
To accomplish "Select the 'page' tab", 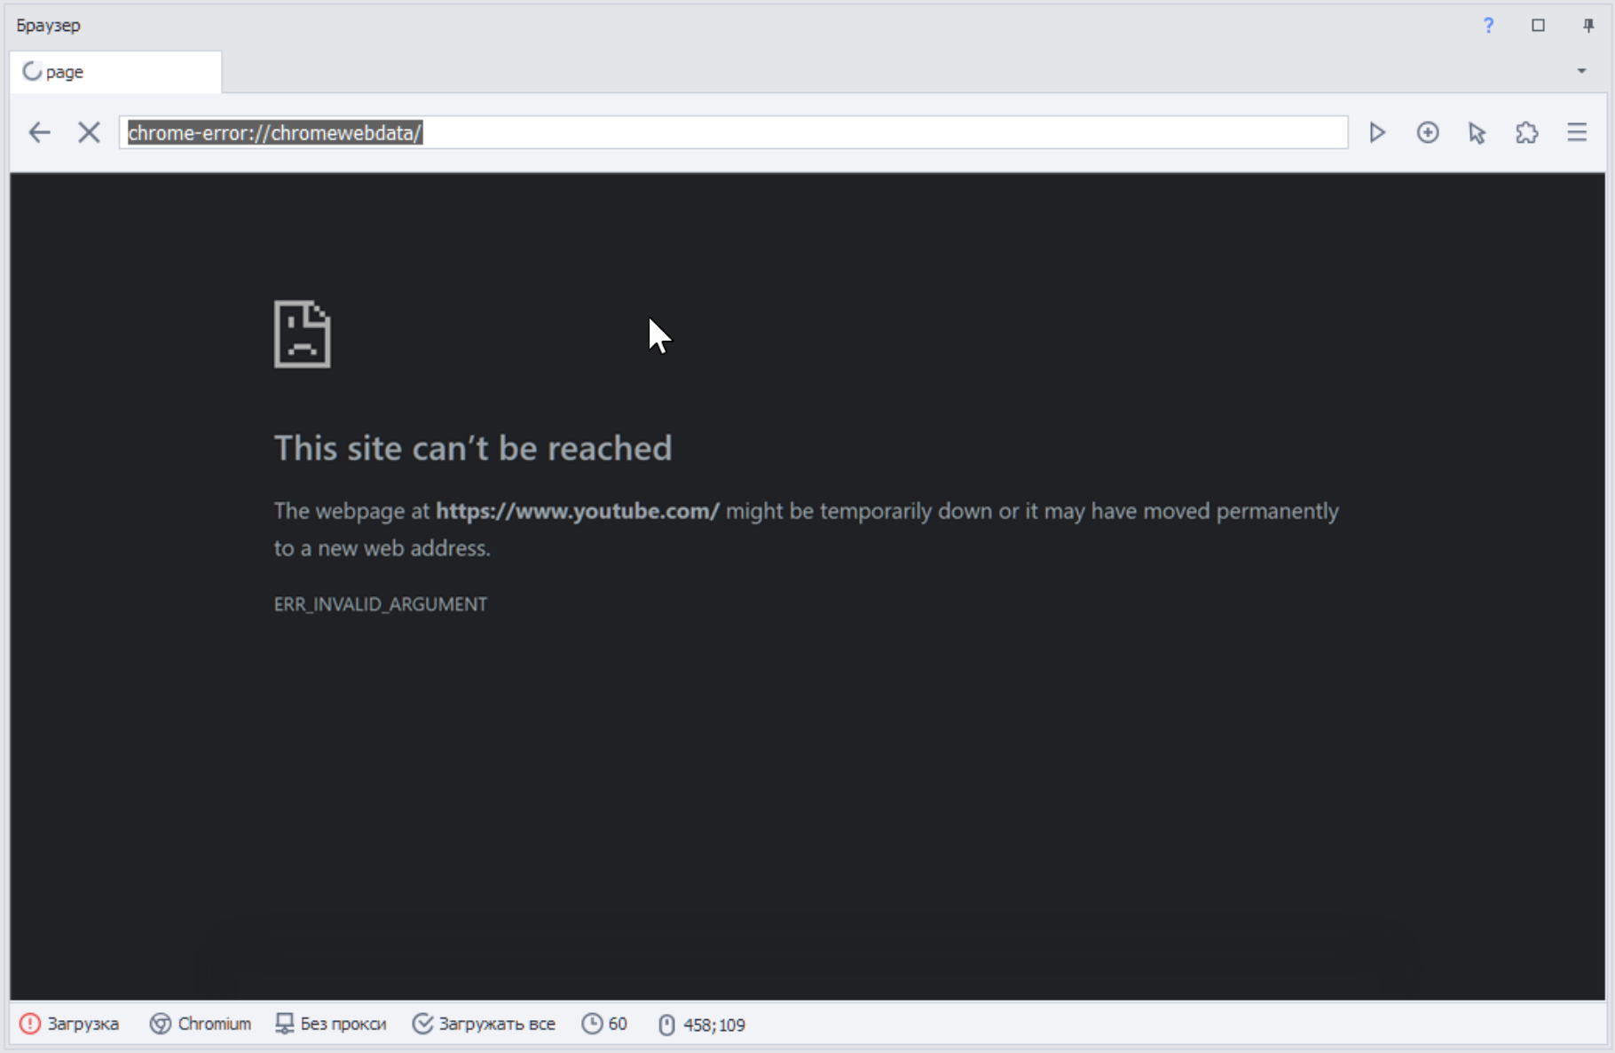I will click(x=115, y=72).
